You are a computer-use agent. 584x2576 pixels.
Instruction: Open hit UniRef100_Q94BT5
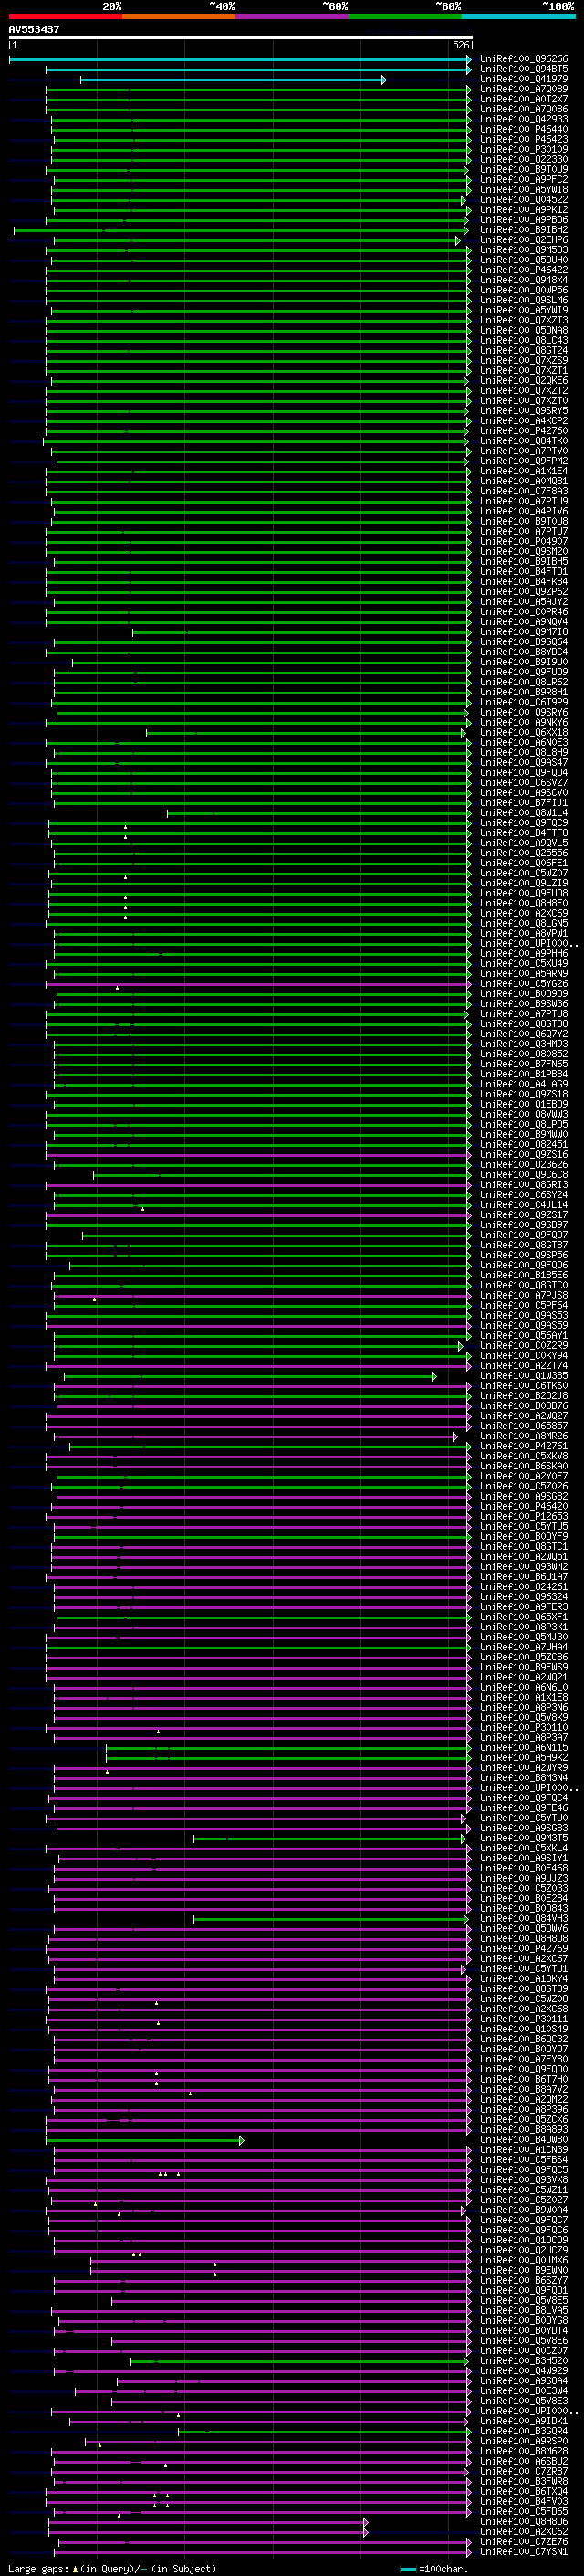(x=524, y=69)
